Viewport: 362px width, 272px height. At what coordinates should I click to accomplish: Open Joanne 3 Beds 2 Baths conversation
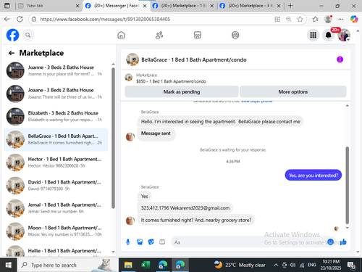(x=56, y=70)
